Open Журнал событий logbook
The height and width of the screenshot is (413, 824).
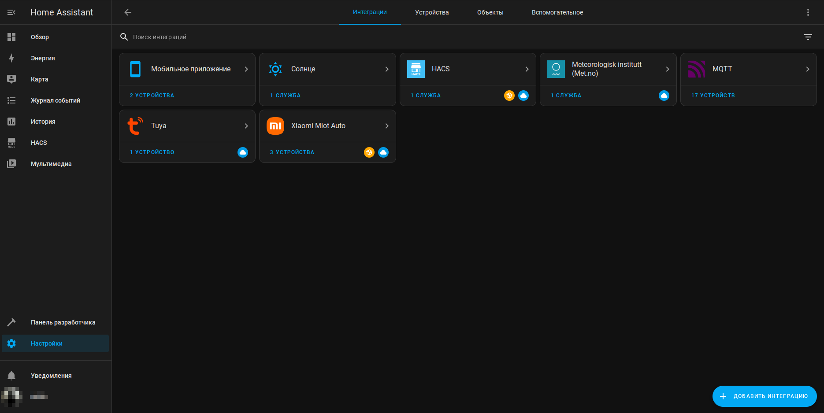(x=56, y=100)
